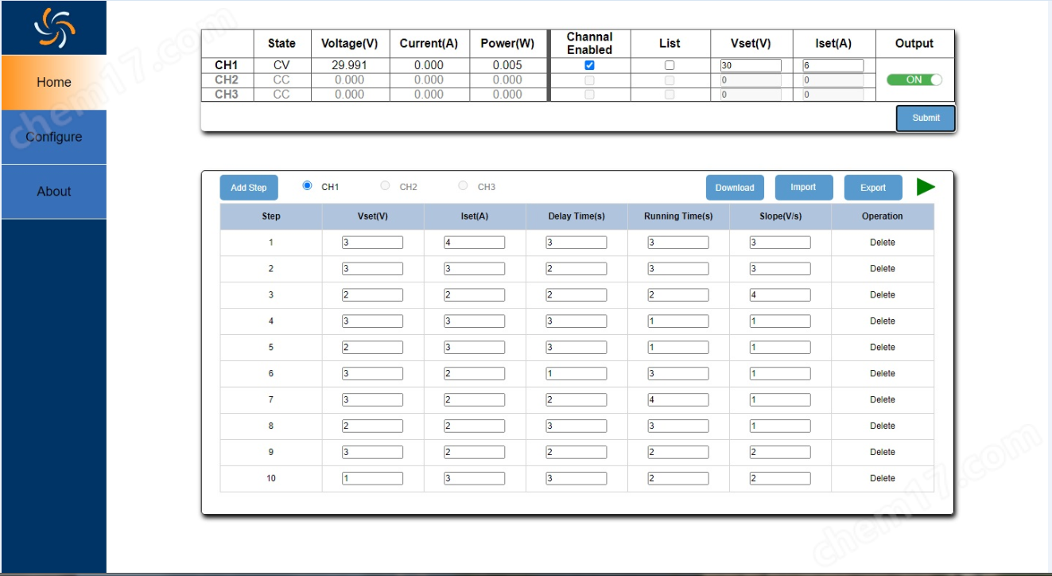Viewport: 1052px width, 576px height.
Task: Delete step 6 from the list
Action: coord(883,374)
